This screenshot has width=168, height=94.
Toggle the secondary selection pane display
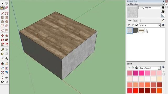point(163,8)
